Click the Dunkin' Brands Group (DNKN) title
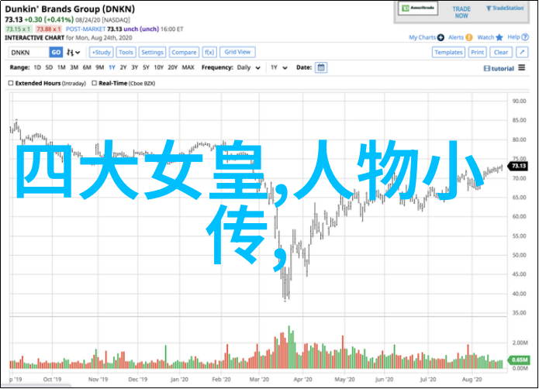The width and height of the screenshot is (539, 389). tap(70, 9)
